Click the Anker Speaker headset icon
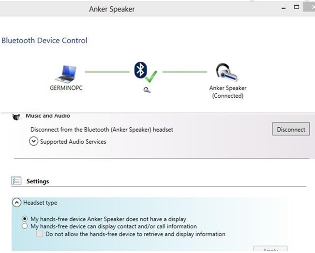315x253 pixels. point(226,72)
